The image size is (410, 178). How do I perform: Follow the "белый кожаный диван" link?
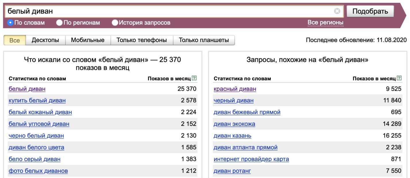click(x=40, y=112)
